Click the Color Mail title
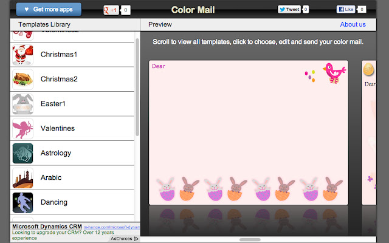Image resolution: width=389 pixels, height=243 pixels. (193, 10)
